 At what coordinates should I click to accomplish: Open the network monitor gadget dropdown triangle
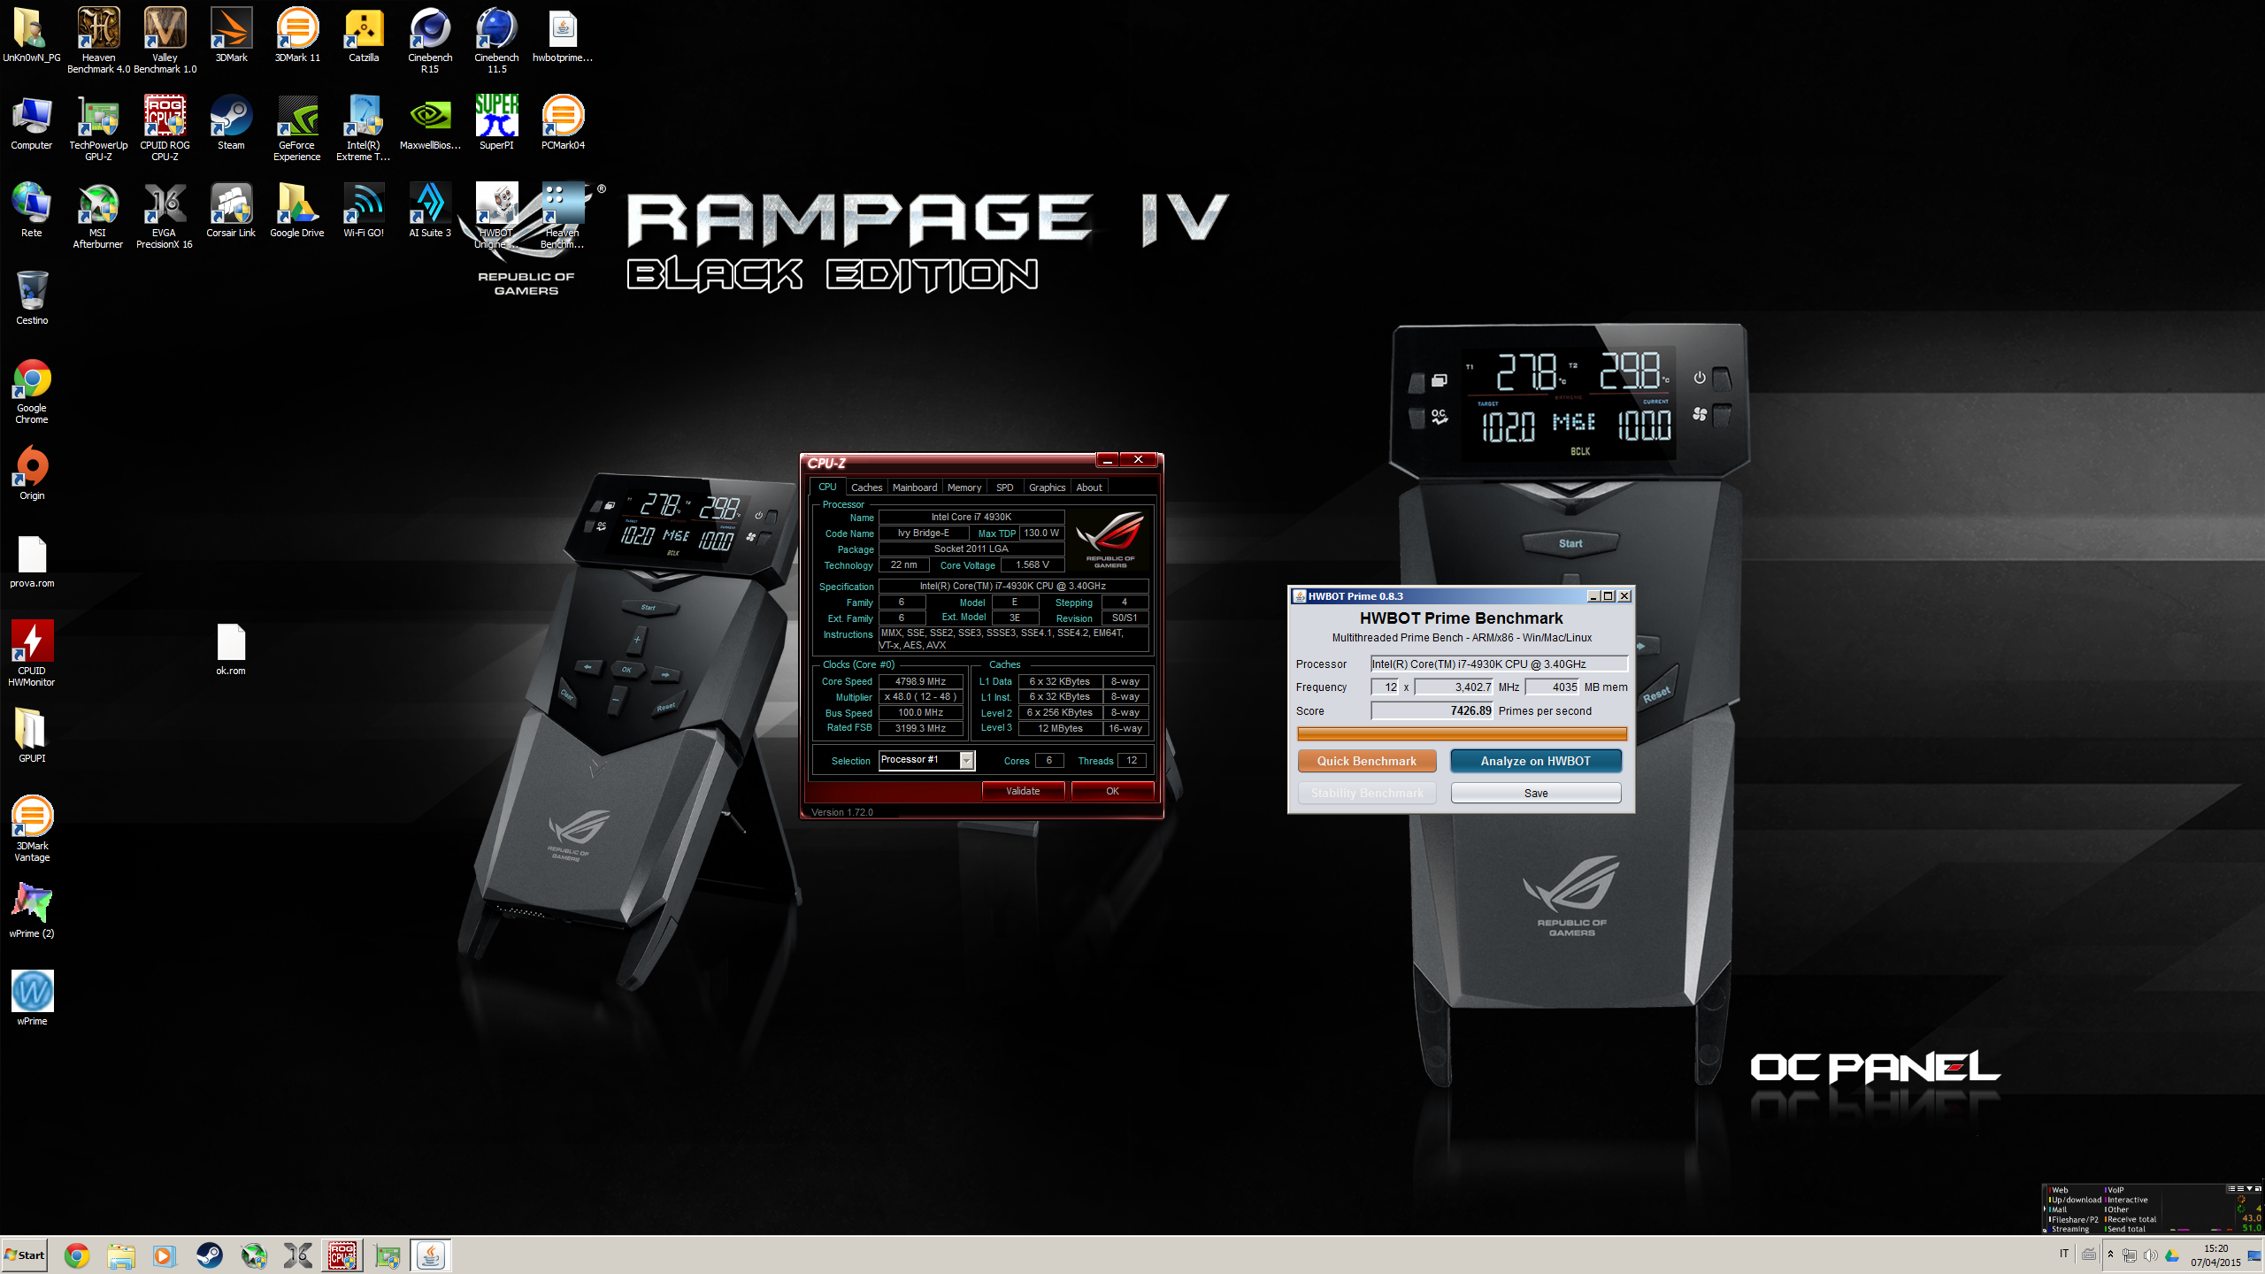[2249, 1189]
